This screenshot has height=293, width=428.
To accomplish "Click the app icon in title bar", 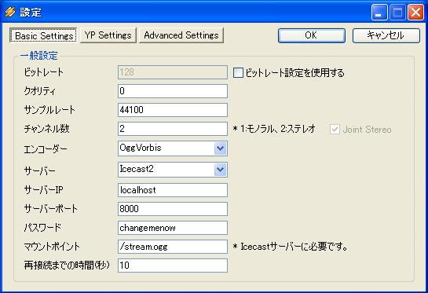I will pos(10,12).
